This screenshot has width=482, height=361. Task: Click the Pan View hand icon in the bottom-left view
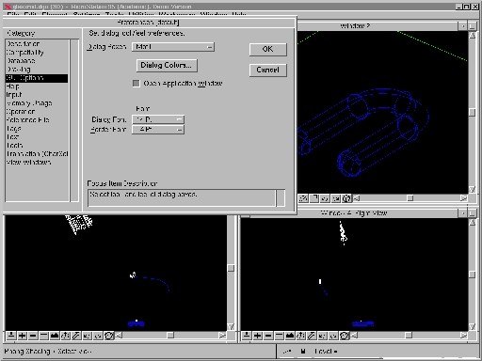76,336
